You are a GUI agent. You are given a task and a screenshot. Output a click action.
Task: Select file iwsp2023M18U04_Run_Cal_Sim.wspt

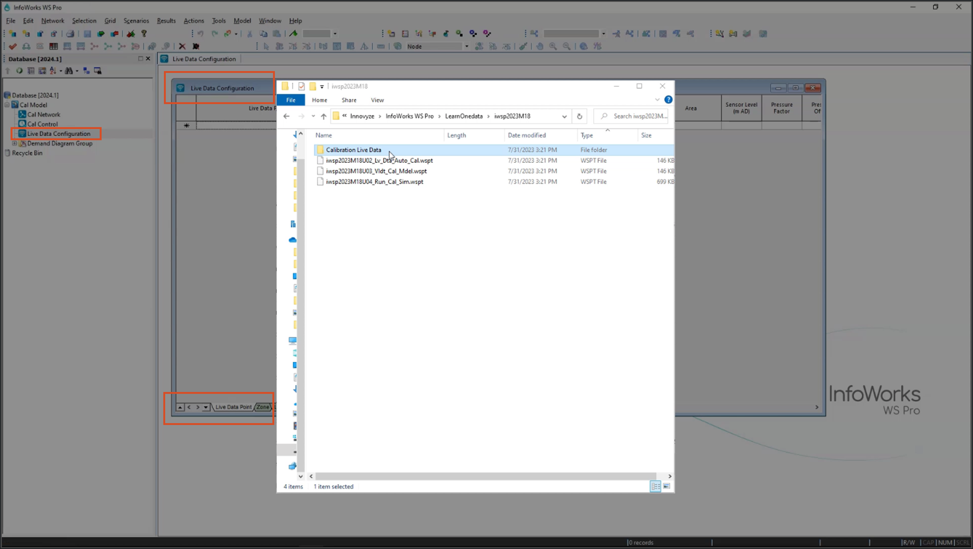pos(374,182)
